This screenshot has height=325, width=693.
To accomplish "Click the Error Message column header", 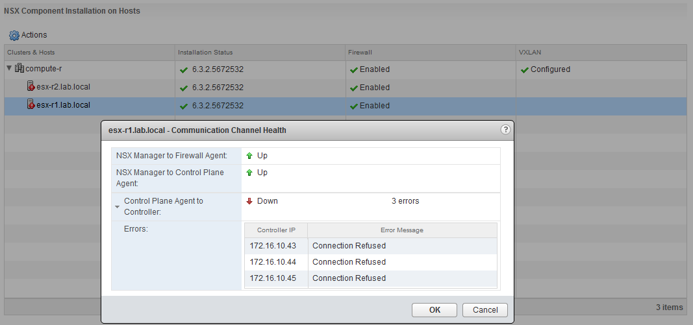I will pos(401,230).
